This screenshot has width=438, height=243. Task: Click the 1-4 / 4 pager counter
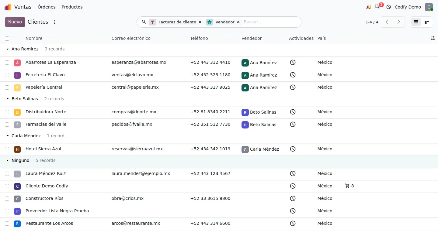(x=372, y=22)
